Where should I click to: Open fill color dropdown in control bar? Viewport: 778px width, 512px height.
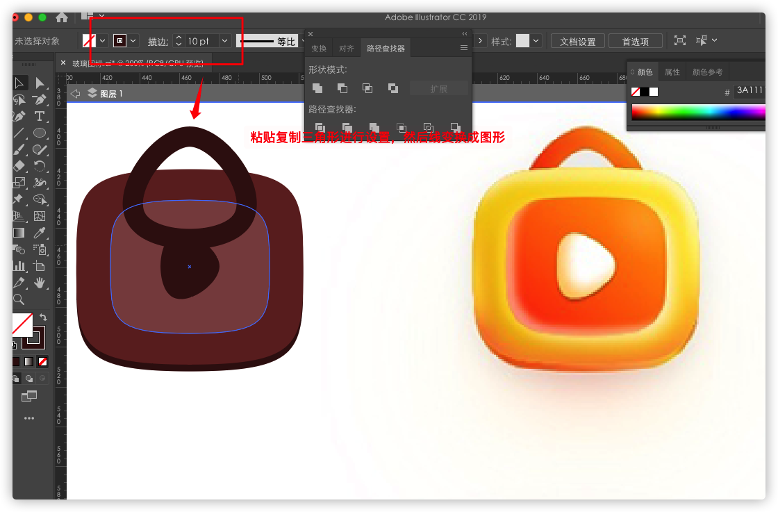tap(102, 41)
